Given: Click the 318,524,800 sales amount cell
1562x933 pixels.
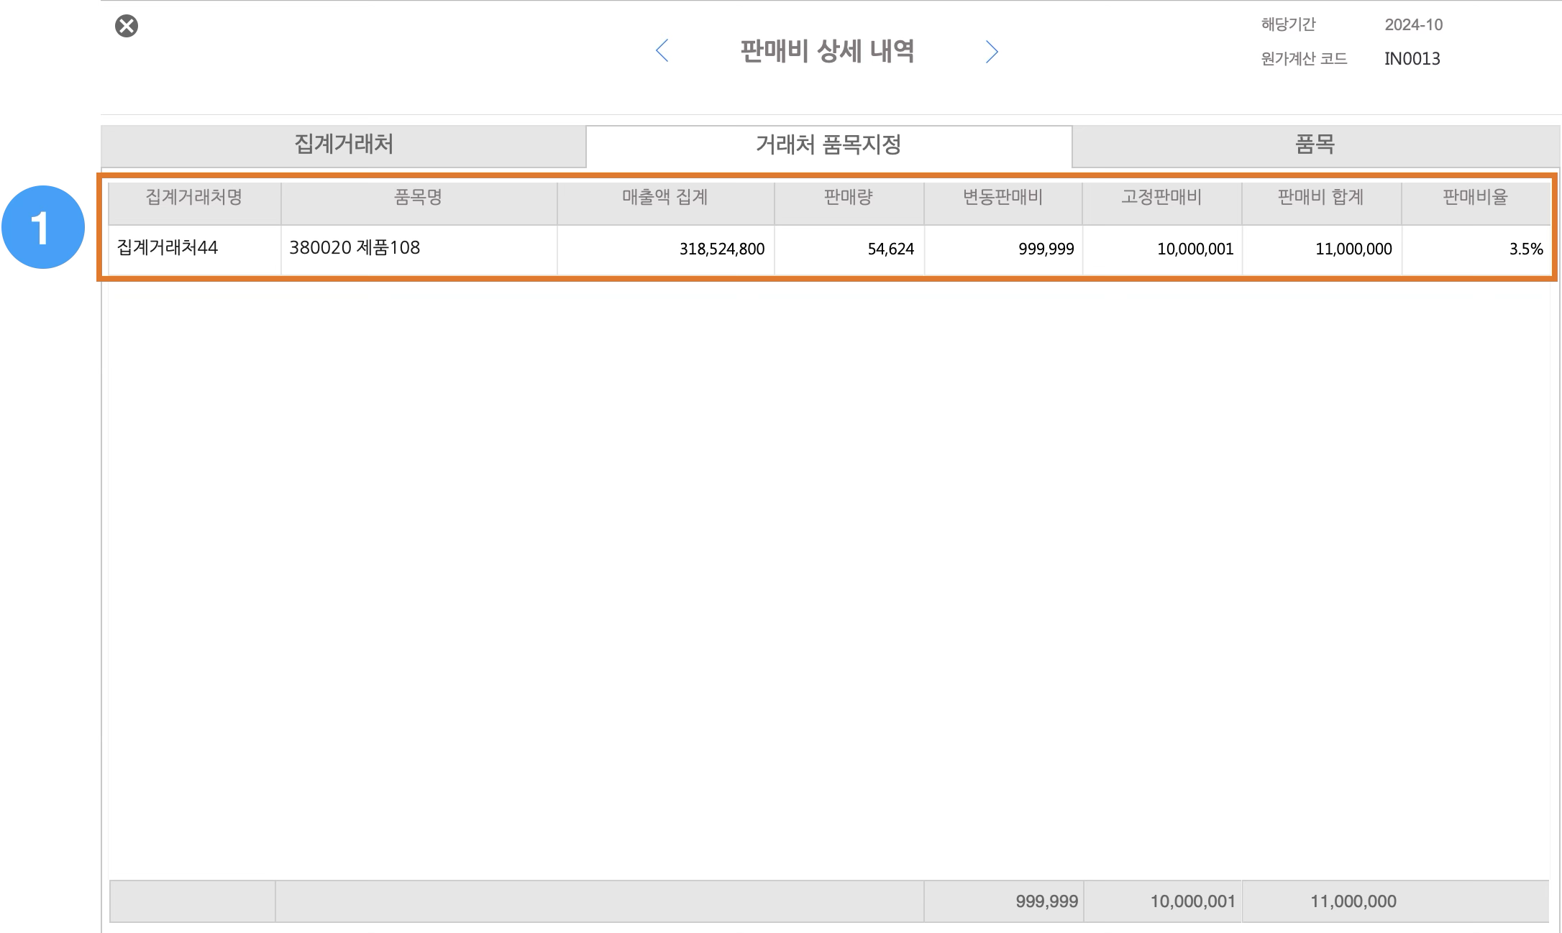Looking at the screenshot, I should pyautogui.click(x=721, y=249).
